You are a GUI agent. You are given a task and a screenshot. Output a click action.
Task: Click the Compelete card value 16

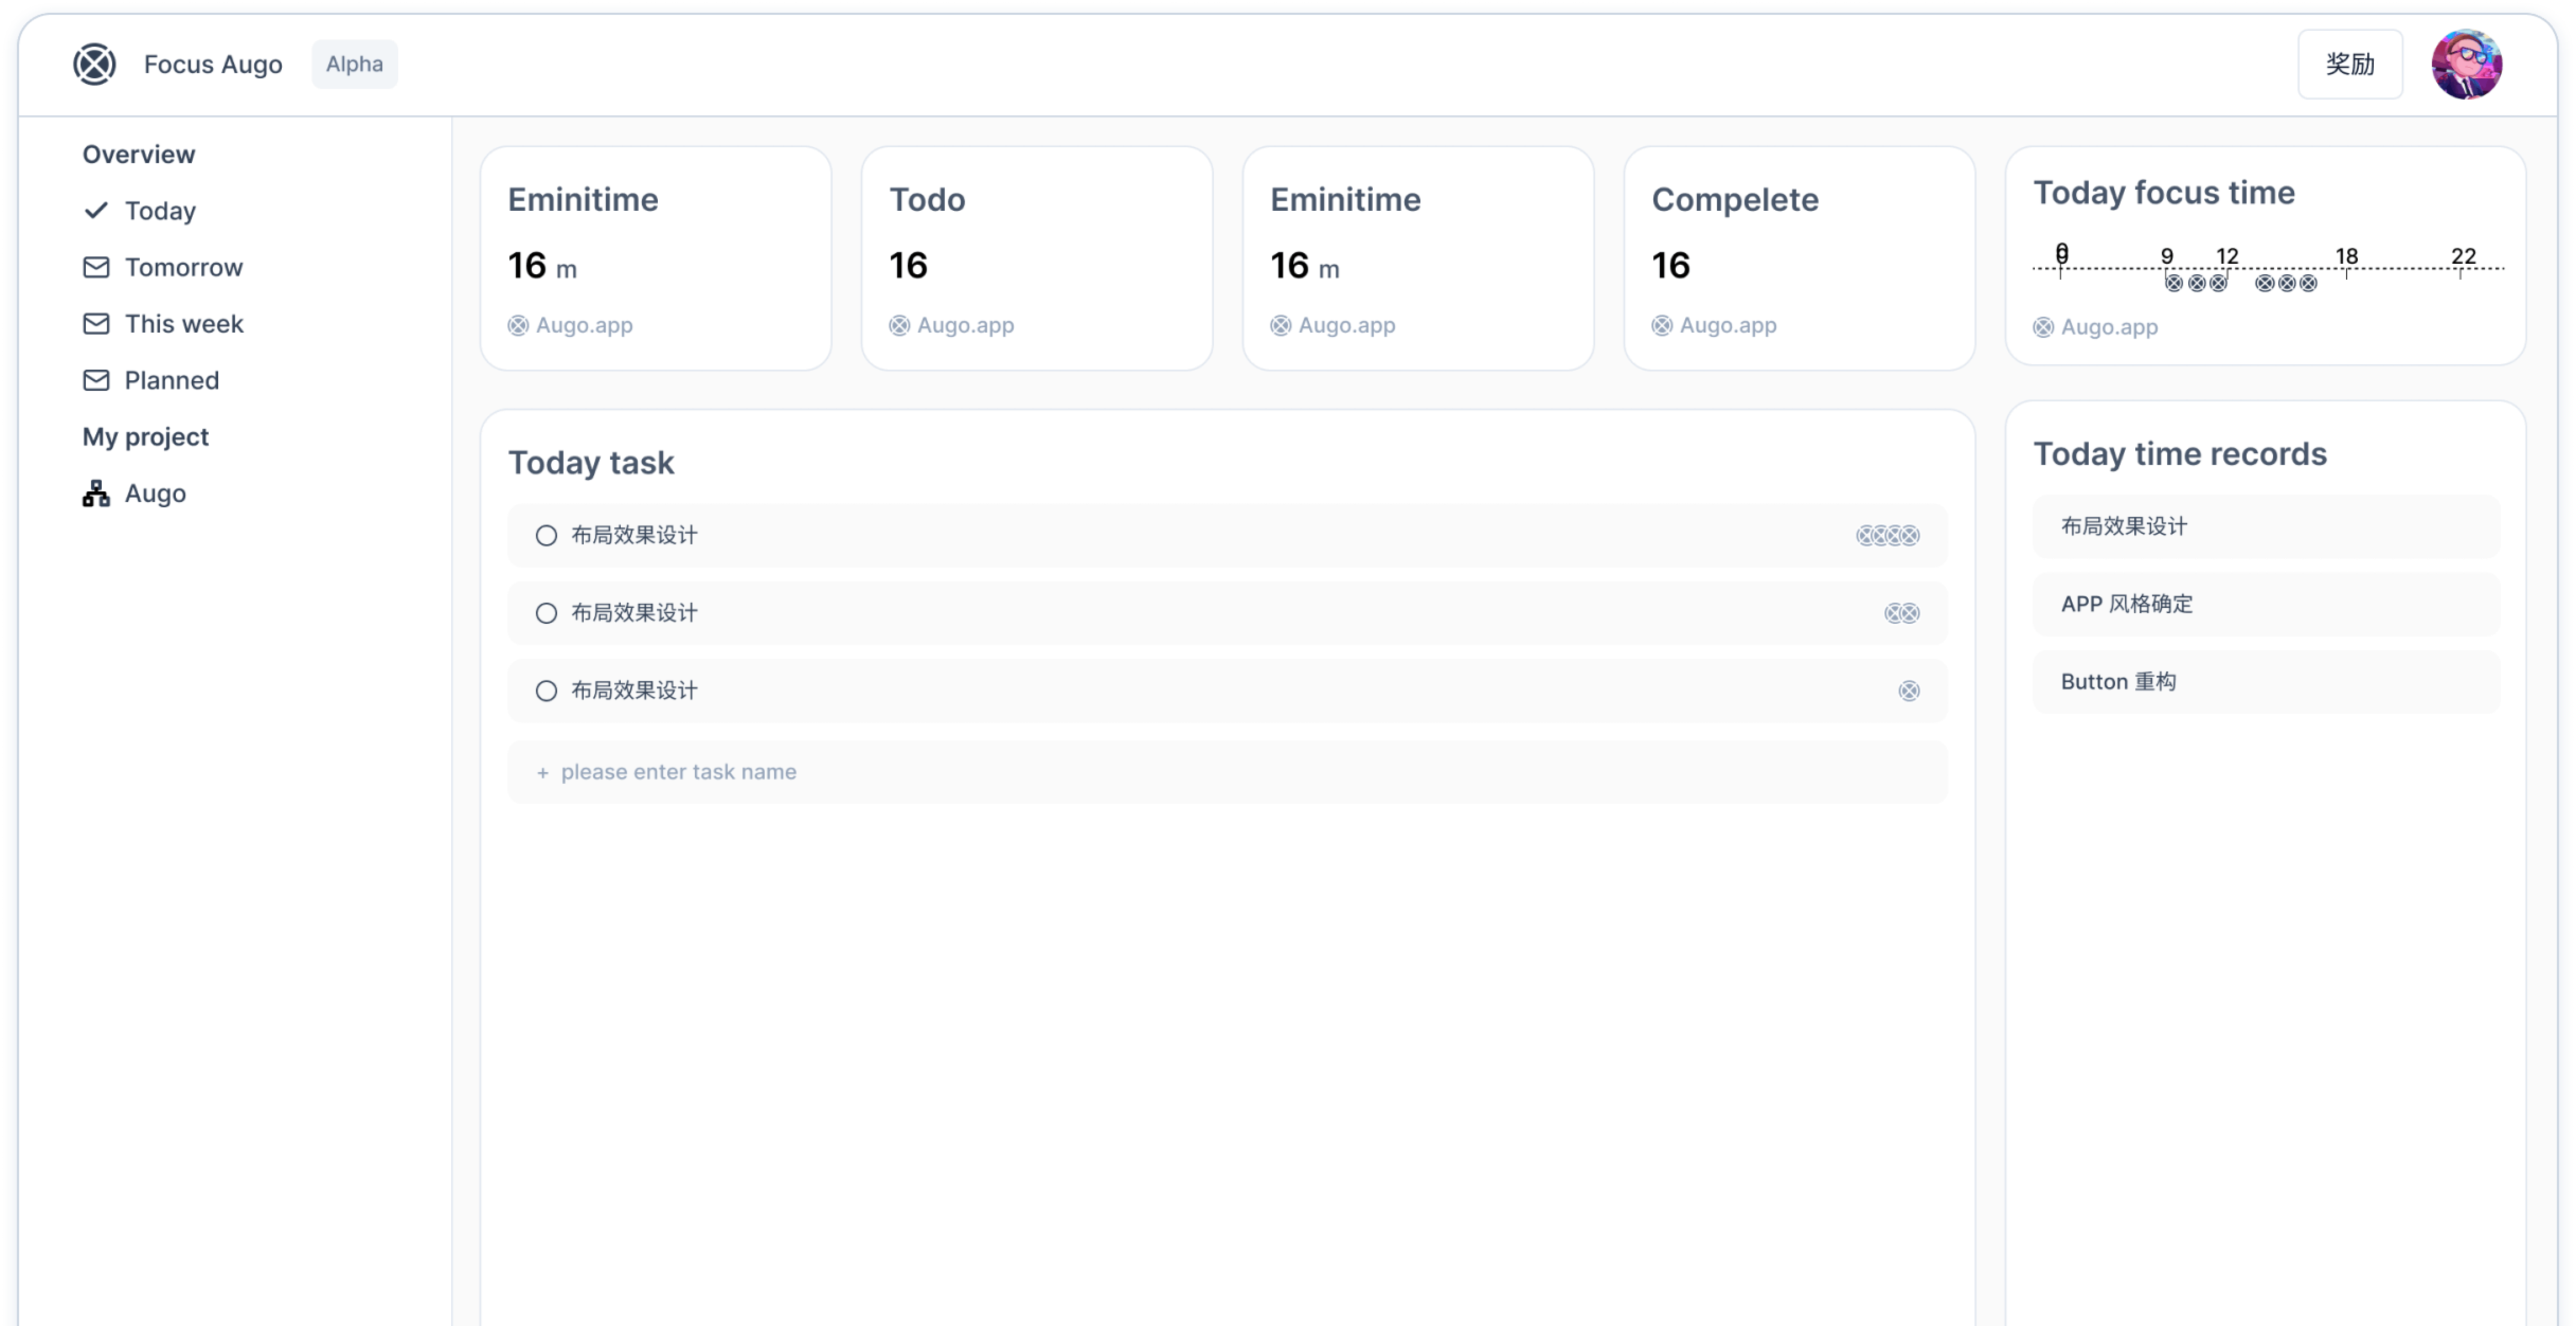point(1670,265)
